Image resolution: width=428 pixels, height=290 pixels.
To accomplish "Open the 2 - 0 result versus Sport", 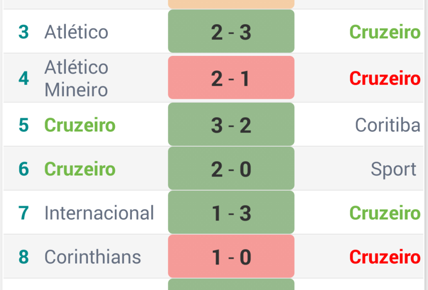I will (x=231, y=169).
